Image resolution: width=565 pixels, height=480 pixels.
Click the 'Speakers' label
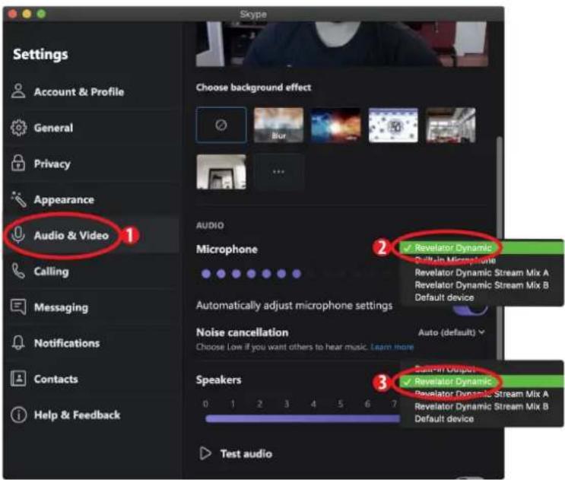tap(219, 380)
